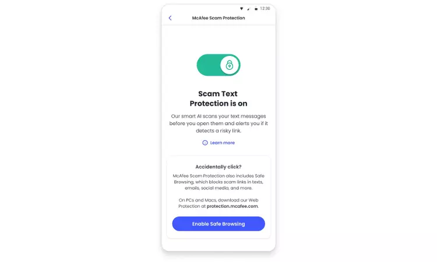Image resolution: width=437 pixels, height=262 pixels.
Task: Go back using the top-left chevron
Action: point(170,18)
